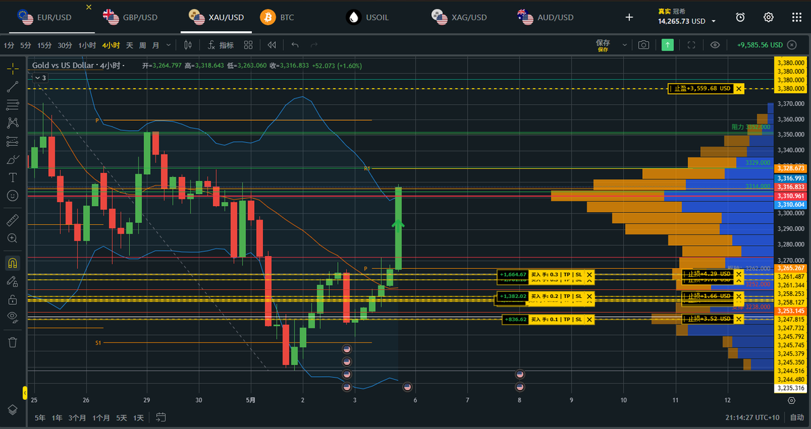Open settings gear in header
This screenshot has width=811, height=429.
(768, 17)
